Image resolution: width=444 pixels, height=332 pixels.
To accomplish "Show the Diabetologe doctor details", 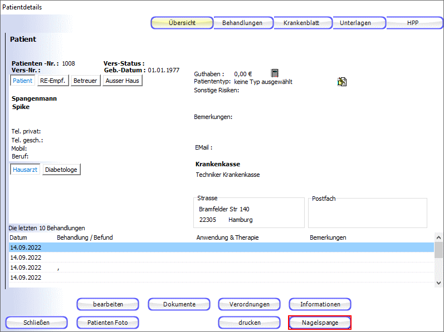I will click(x=61, y=170).
